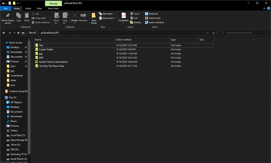
Task: Open the Help question mark icon
Action: point(269,8)
